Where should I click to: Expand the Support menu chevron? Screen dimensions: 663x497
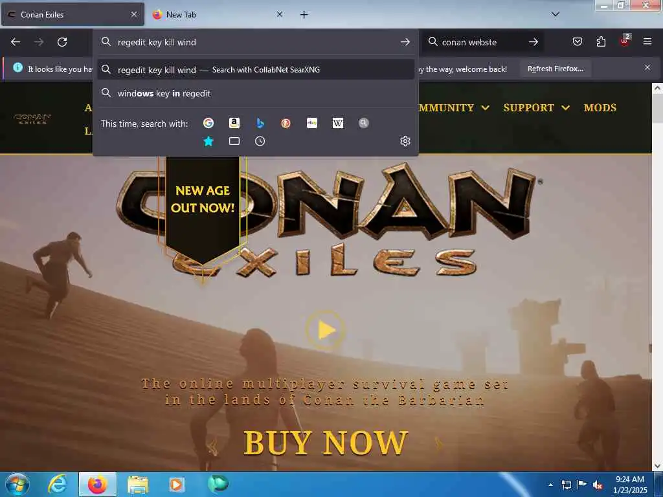pyautogui.click(x=565, y=108)
